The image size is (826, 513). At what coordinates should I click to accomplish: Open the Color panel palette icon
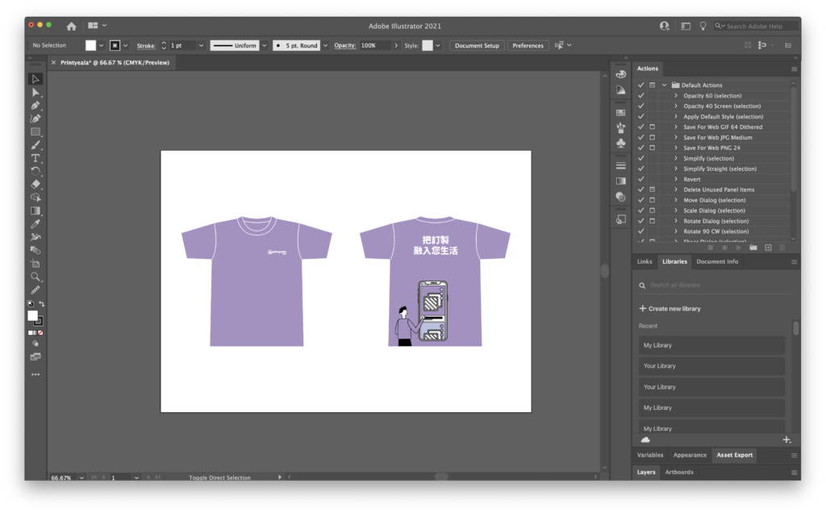tap(620, 74)
